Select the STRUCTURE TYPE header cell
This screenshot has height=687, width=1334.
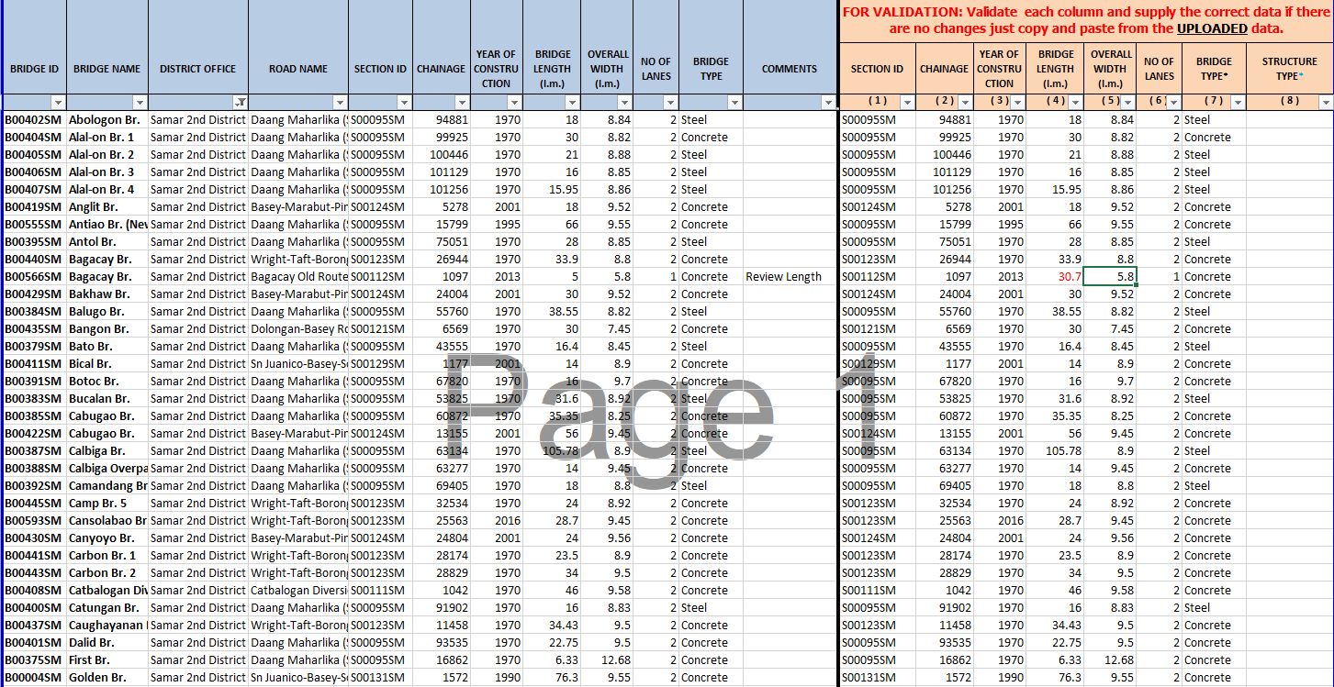pyautogui.click(x=1289, y=69)
